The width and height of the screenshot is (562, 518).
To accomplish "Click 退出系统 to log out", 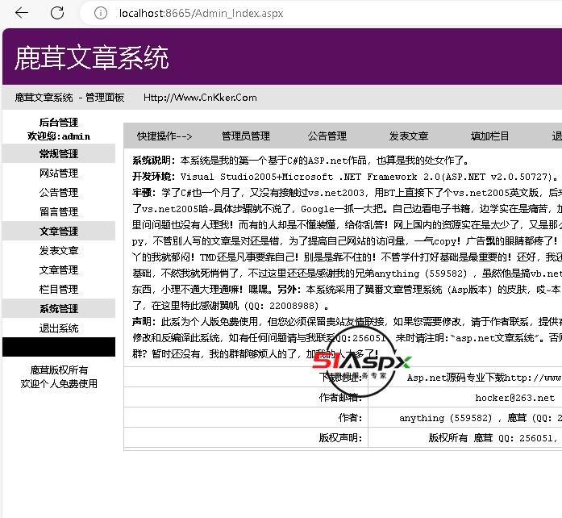I will [x=59, y=328].
